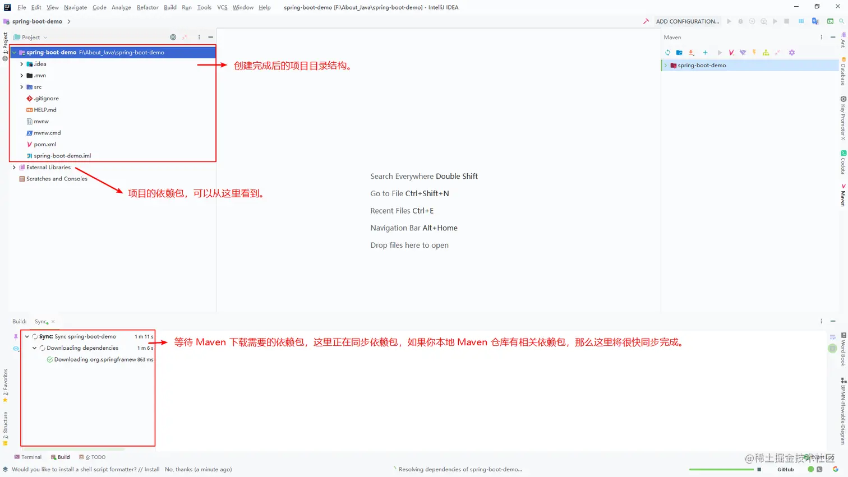Open Maven Settings wrench icon
This screenshot has height=477, width=848.
[x=792, y=53]
